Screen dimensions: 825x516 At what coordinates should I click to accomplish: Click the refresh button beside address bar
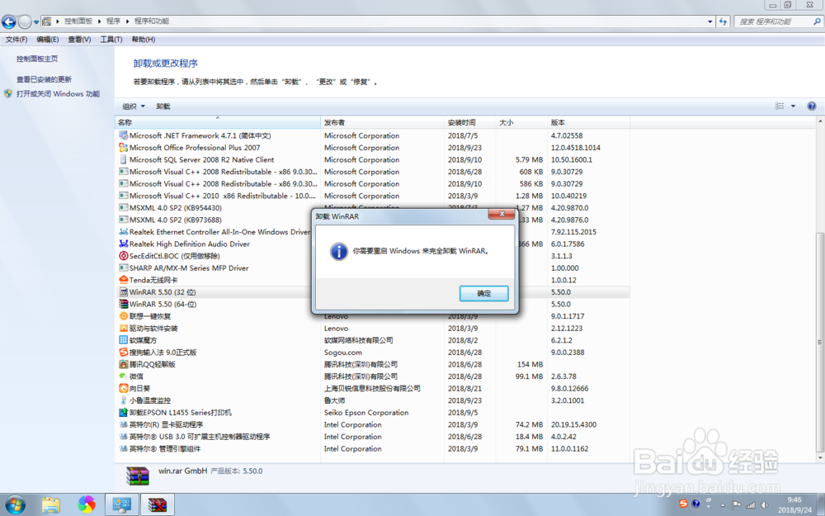pyautogui.click(x=723, y=21)
